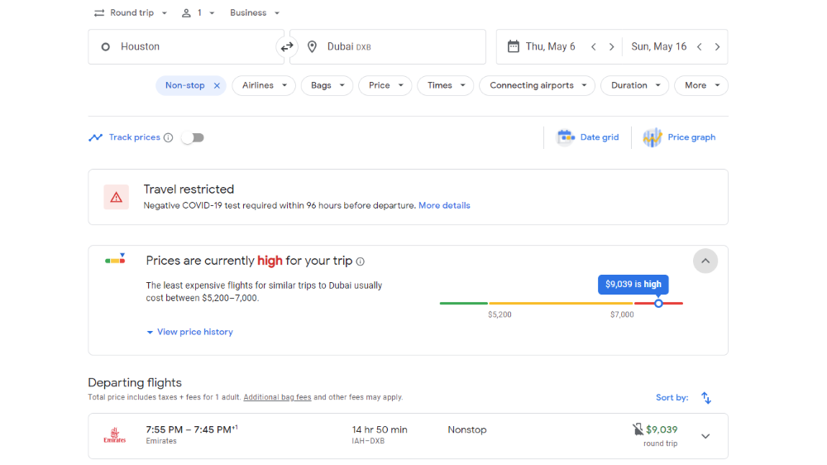Swap origin and destination cities
The width and height of the screenshot is (827, 465).
click(286, 47)
